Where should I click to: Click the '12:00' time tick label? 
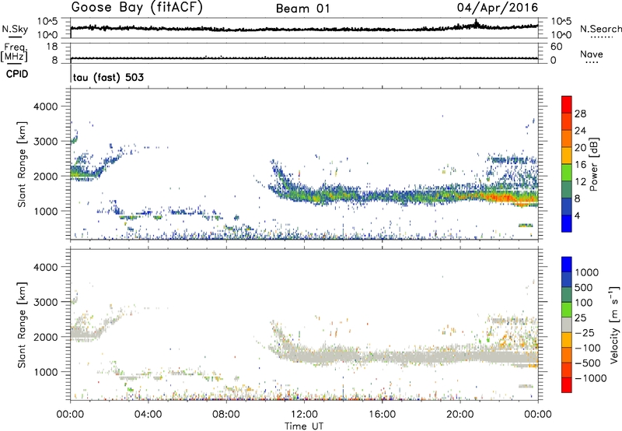(304, 415)
